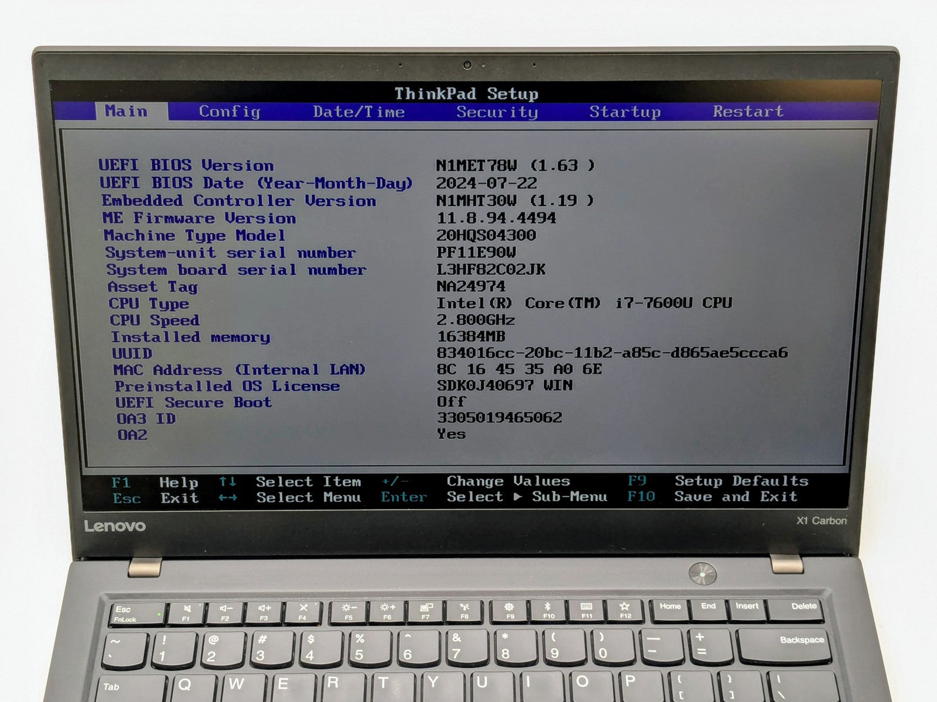Click controller version value N1MHT30W (1.19)
Viewport: 937px width, 702px height.
tap(515, 201)
